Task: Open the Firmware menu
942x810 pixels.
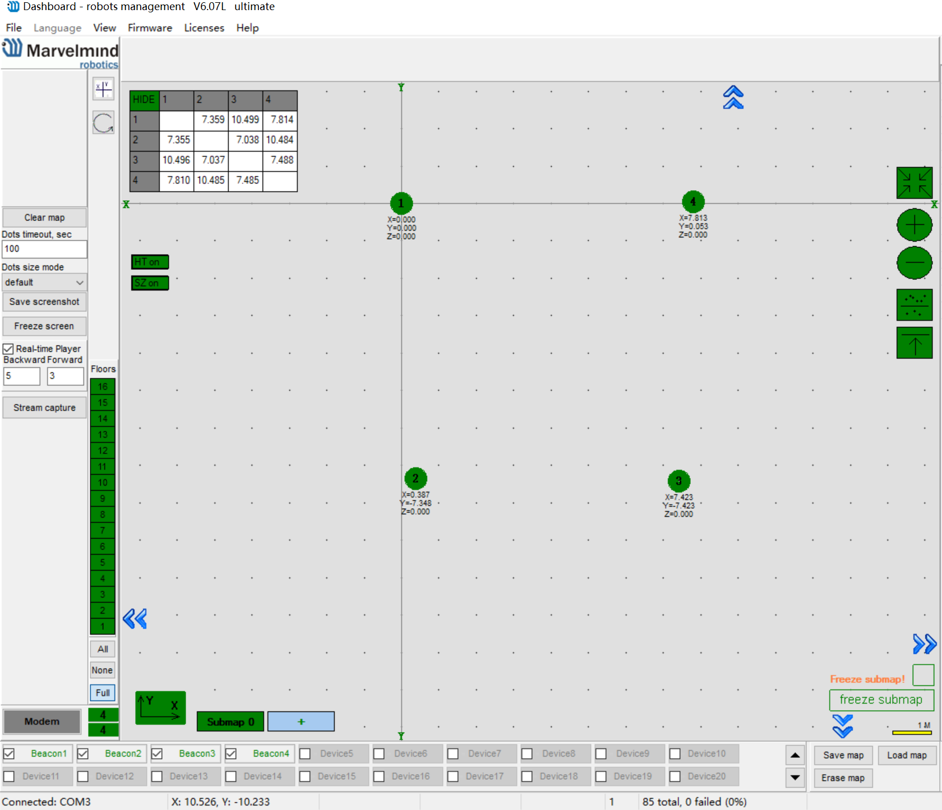Action: tap(150, 27)
